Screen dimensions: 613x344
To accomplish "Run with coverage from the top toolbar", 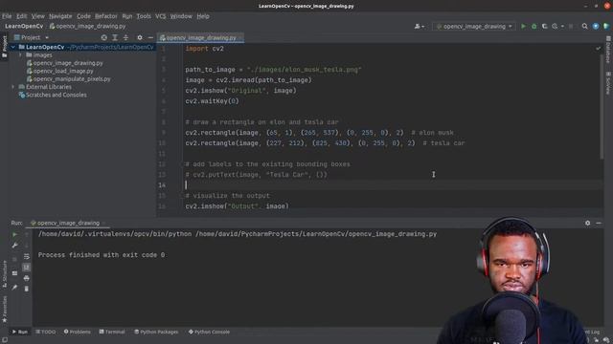I will pyautogui.click(x=545, y=26).
